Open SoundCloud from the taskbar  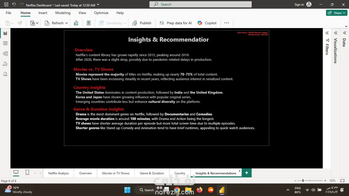211,190
